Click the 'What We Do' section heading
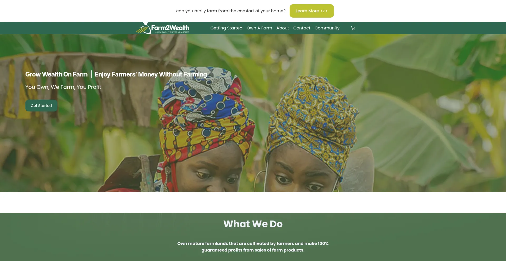 coord(253,224)
